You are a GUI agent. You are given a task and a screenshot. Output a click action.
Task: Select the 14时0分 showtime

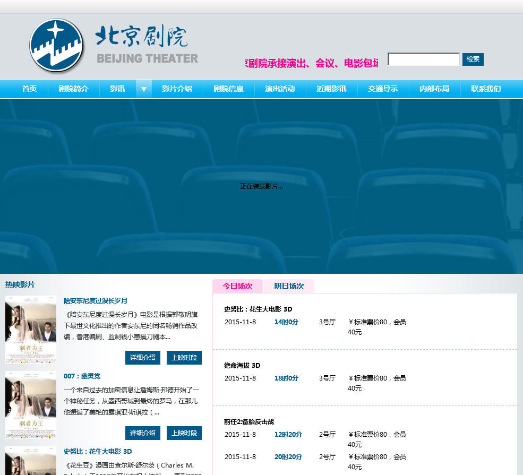[286, 322]
